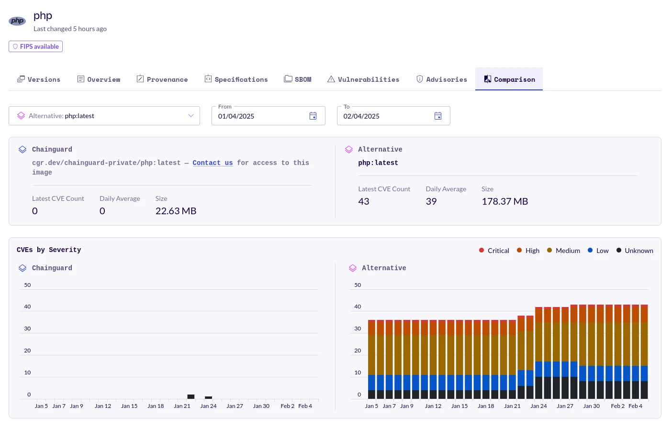
Task: Expand the Alternative selector chevron
Action: click(x=191, y=116)
